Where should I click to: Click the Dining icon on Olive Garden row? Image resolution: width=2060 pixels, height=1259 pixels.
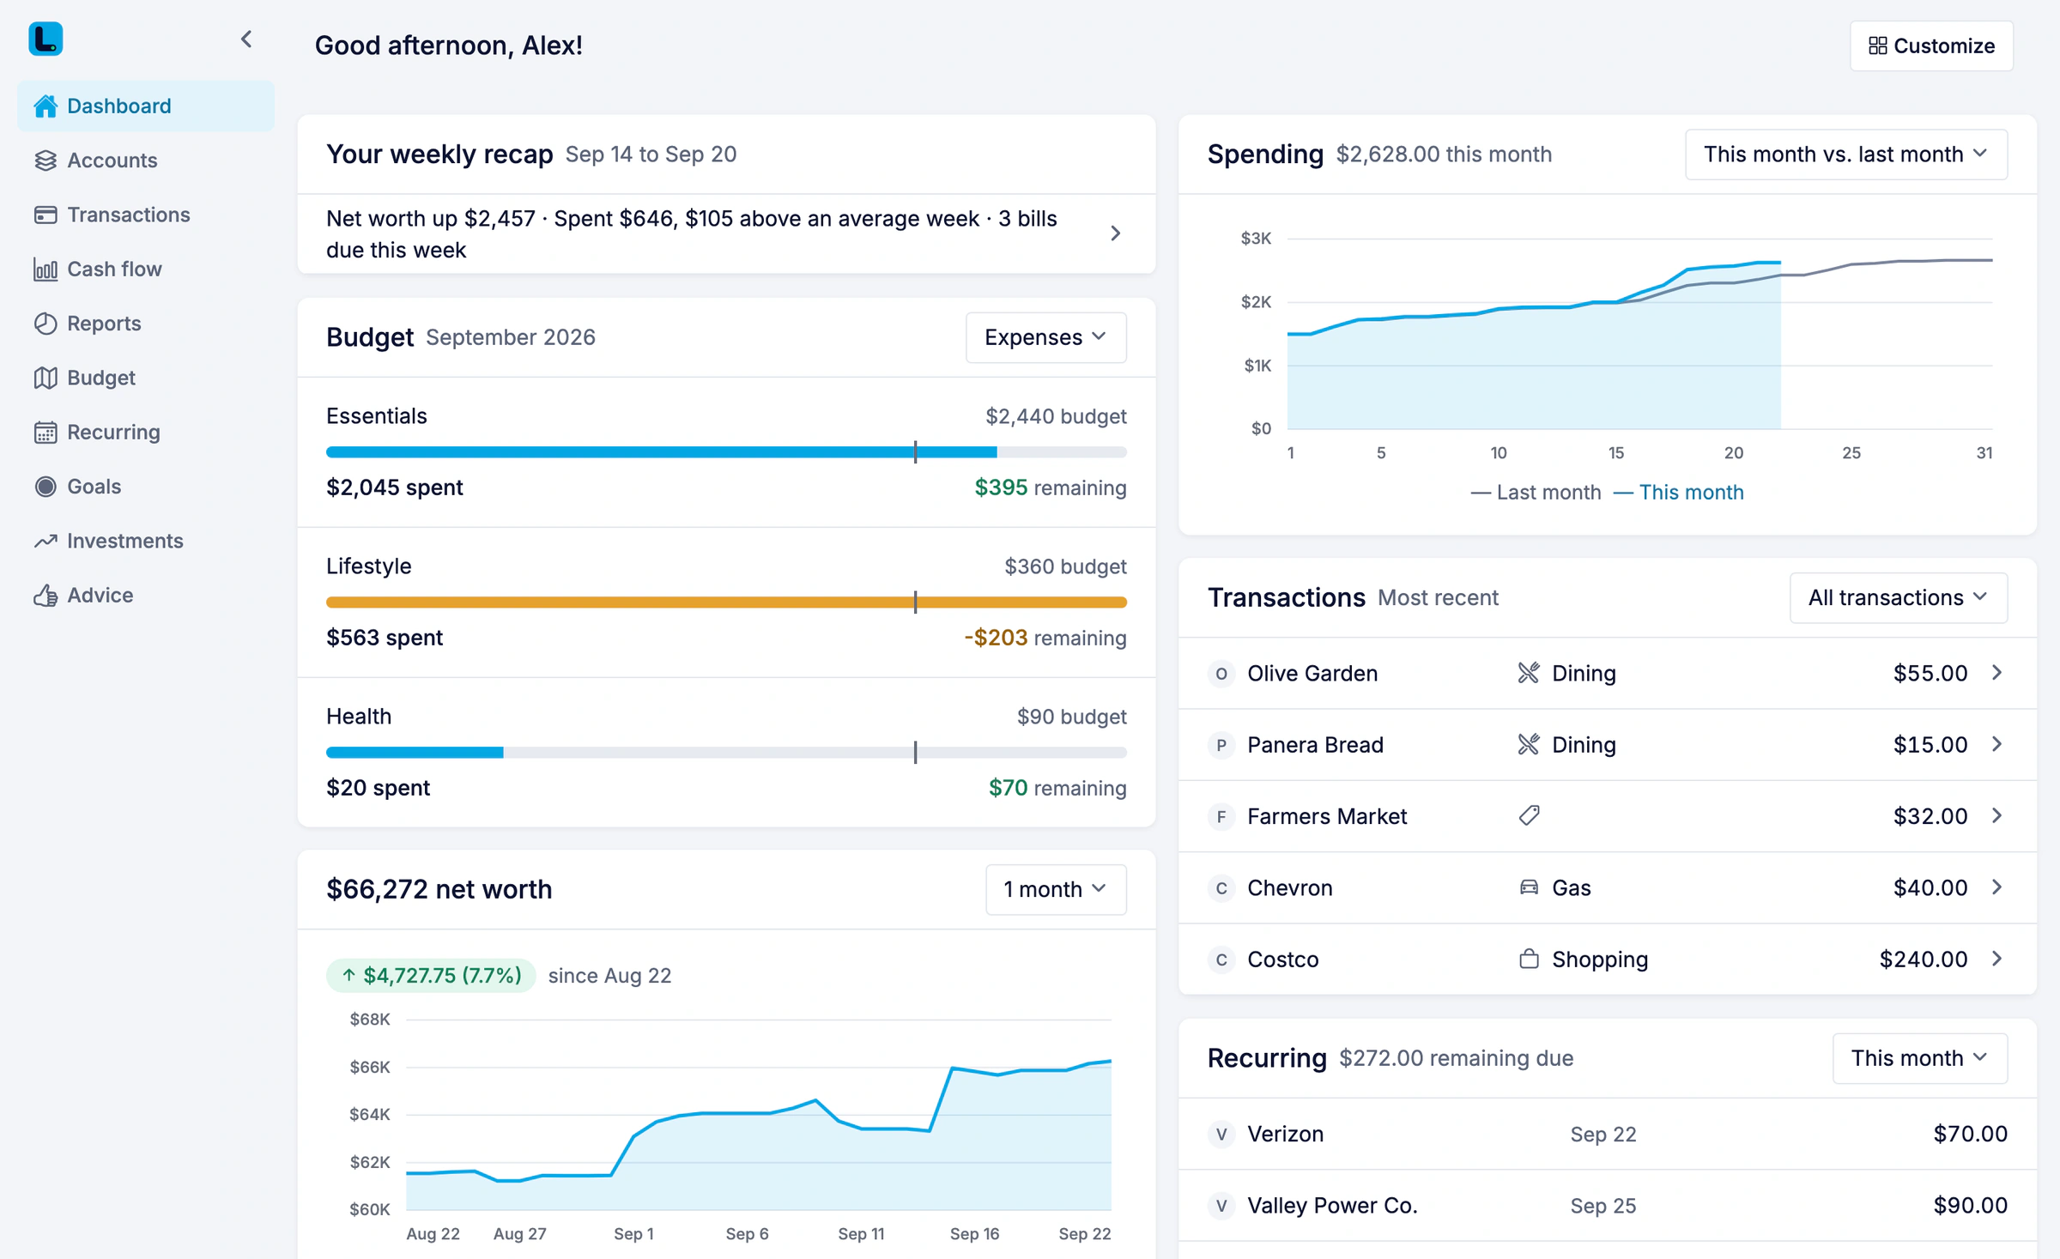[1529, 673]
